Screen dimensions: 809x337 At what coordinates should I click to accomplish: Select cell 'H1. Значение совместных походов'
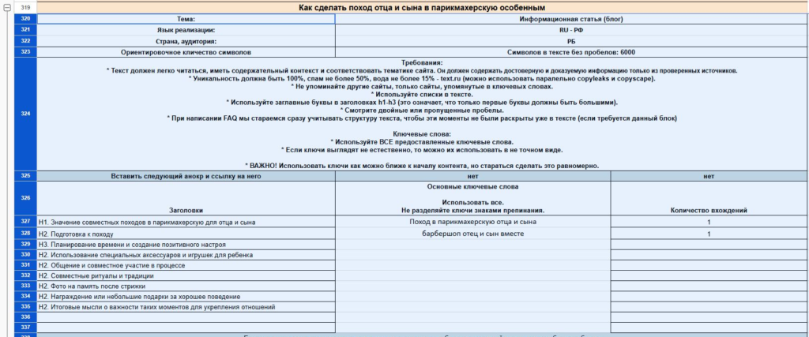pyautogui.click(x=186, y=222)
